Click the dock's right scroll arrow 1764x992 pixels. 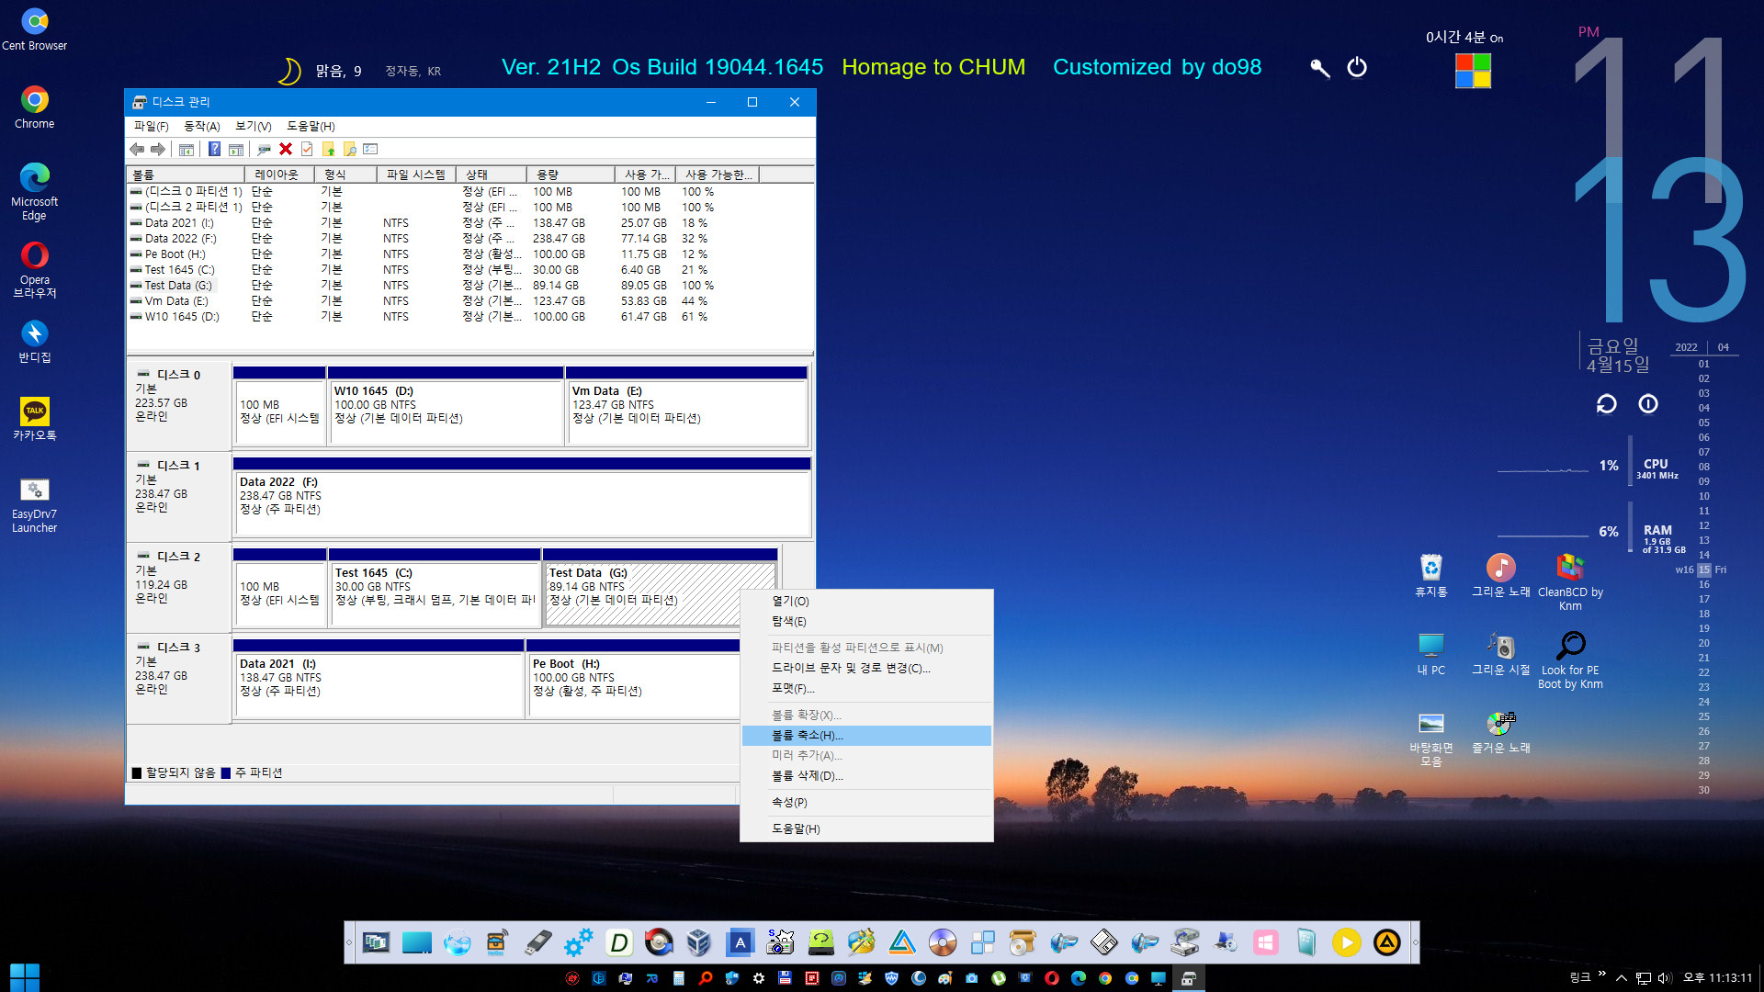[x=1415, y=942]
